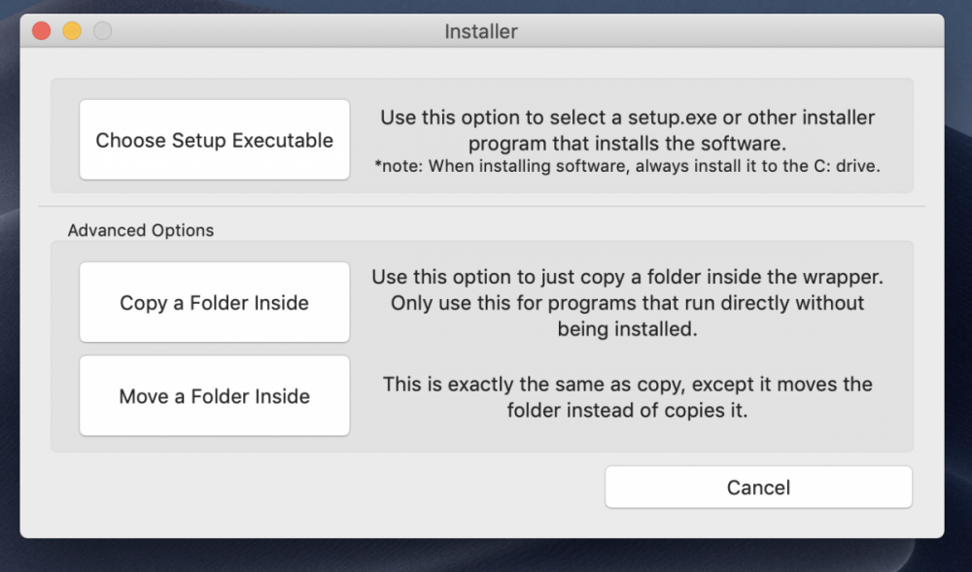Click the Installer title text
The width and height of the screenshot is (972, 572).
481,31
